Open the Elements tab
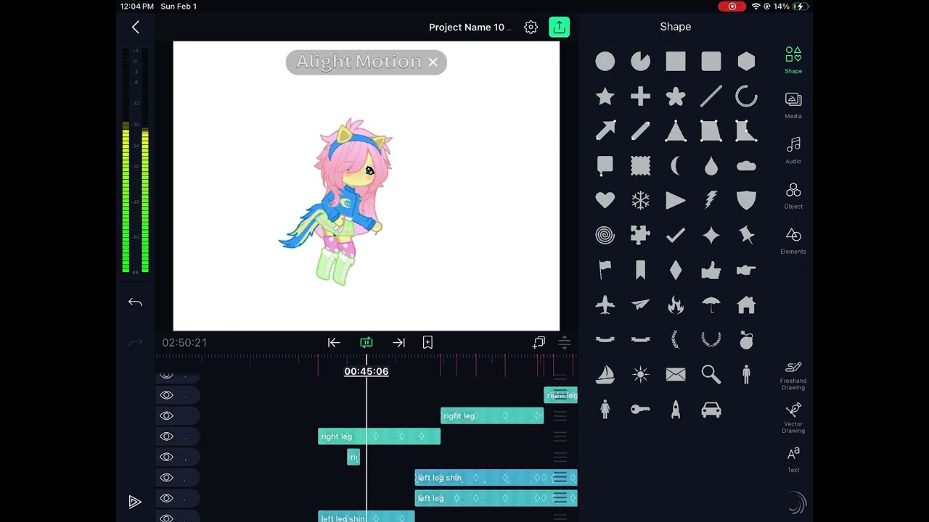 (x=793, y=241)
